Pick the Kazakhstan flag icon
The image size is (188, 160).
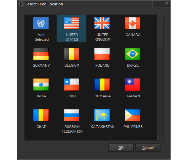point(102,115)
